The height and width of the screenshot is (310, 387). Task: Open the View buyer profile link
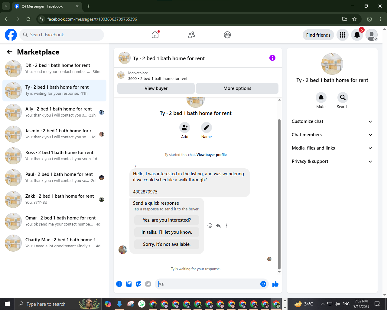[x=211, y=155]
